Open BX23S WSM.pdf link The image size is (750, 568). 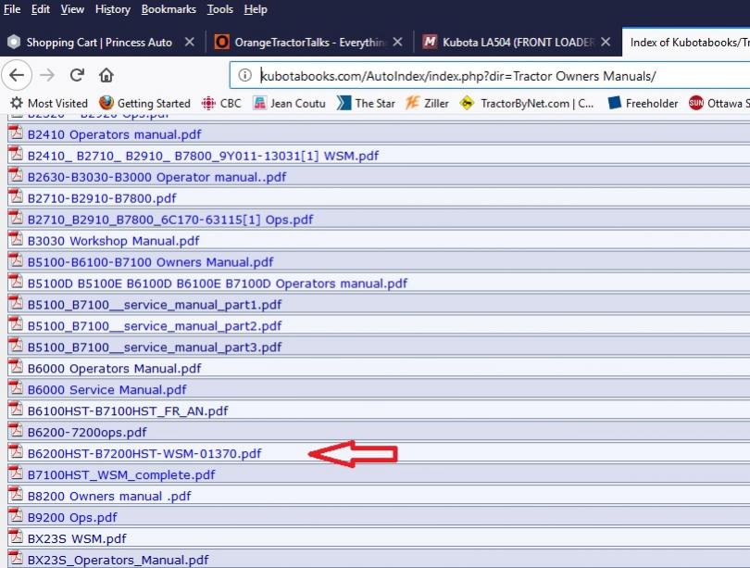click(x=77, y=538)
